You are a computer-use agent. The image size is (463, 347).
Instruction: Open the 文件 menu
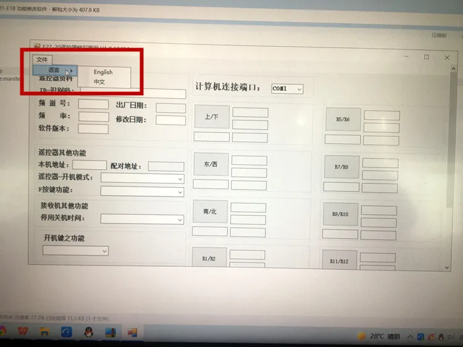[x=42, y=59]
